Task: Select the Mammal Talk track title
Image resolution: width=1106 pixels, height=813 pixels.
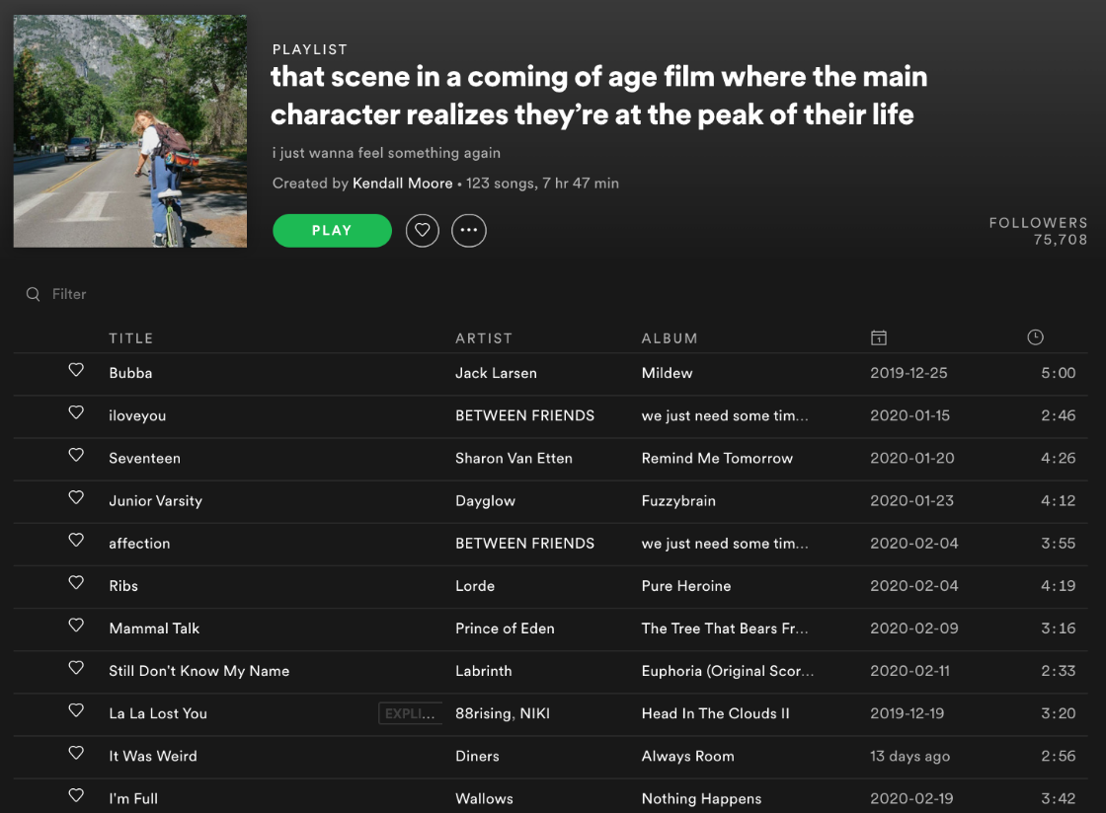Action: [154, 628]
